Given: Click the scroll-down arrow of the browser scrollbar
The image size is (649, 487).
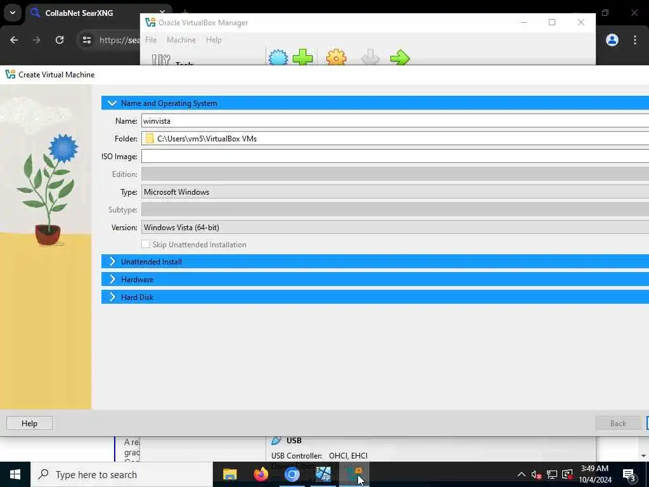Looking at the screenshot, I should click(643, 455).
